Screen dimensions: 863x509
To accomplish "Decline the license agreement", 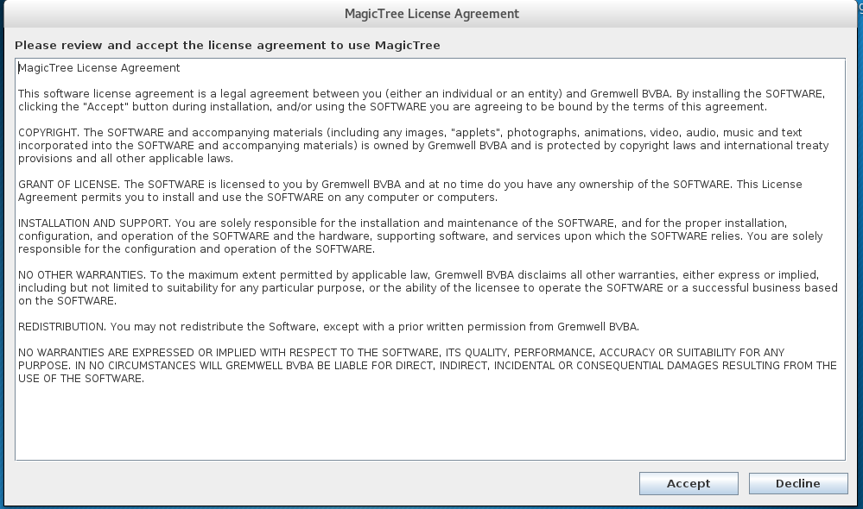I will point(797,483).
